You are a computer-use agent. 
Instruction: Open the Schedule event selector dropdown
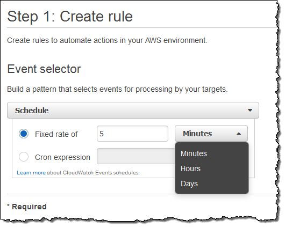coord(133,111)
